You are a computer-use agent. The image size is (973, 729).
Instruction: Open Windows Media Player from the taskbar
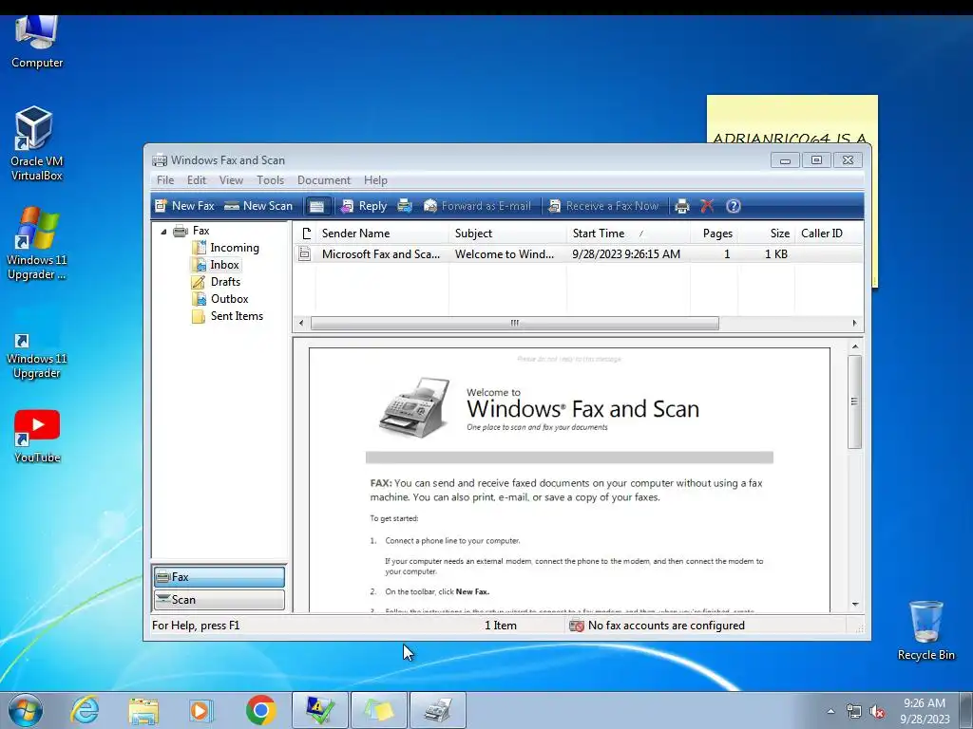click(x=201, y=710)
